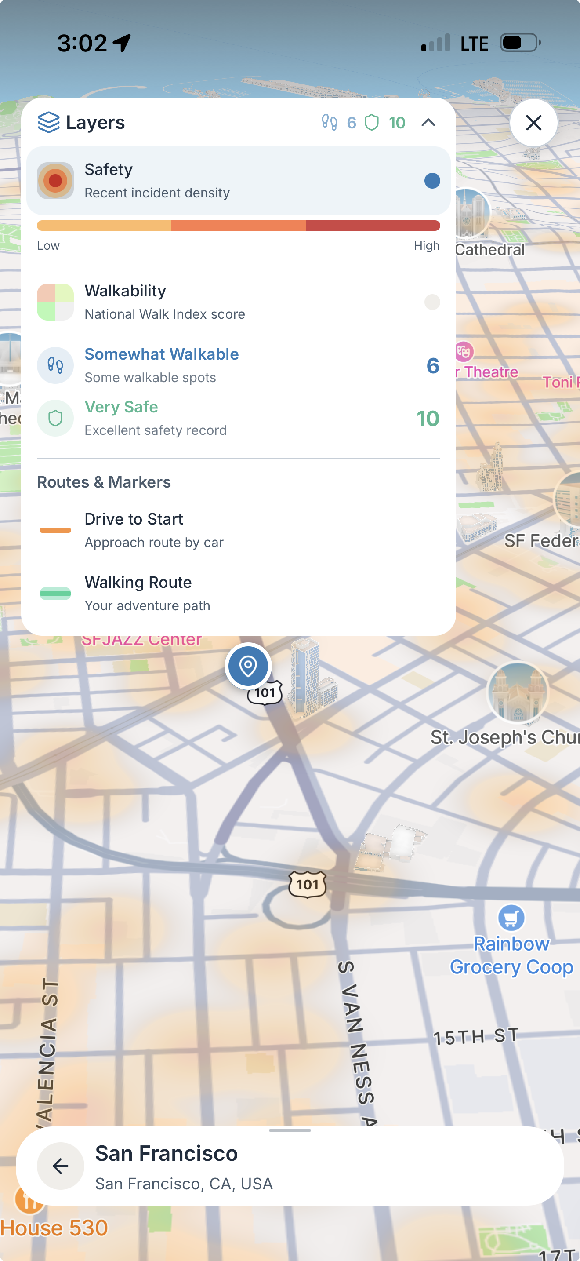Expand the San Francisco bottom sheet handle
Viewport: 580px width, 1261px height.
point(290,1130)
